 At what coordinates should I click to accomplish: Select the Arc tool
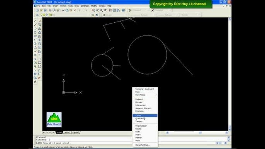pos(35,40)
